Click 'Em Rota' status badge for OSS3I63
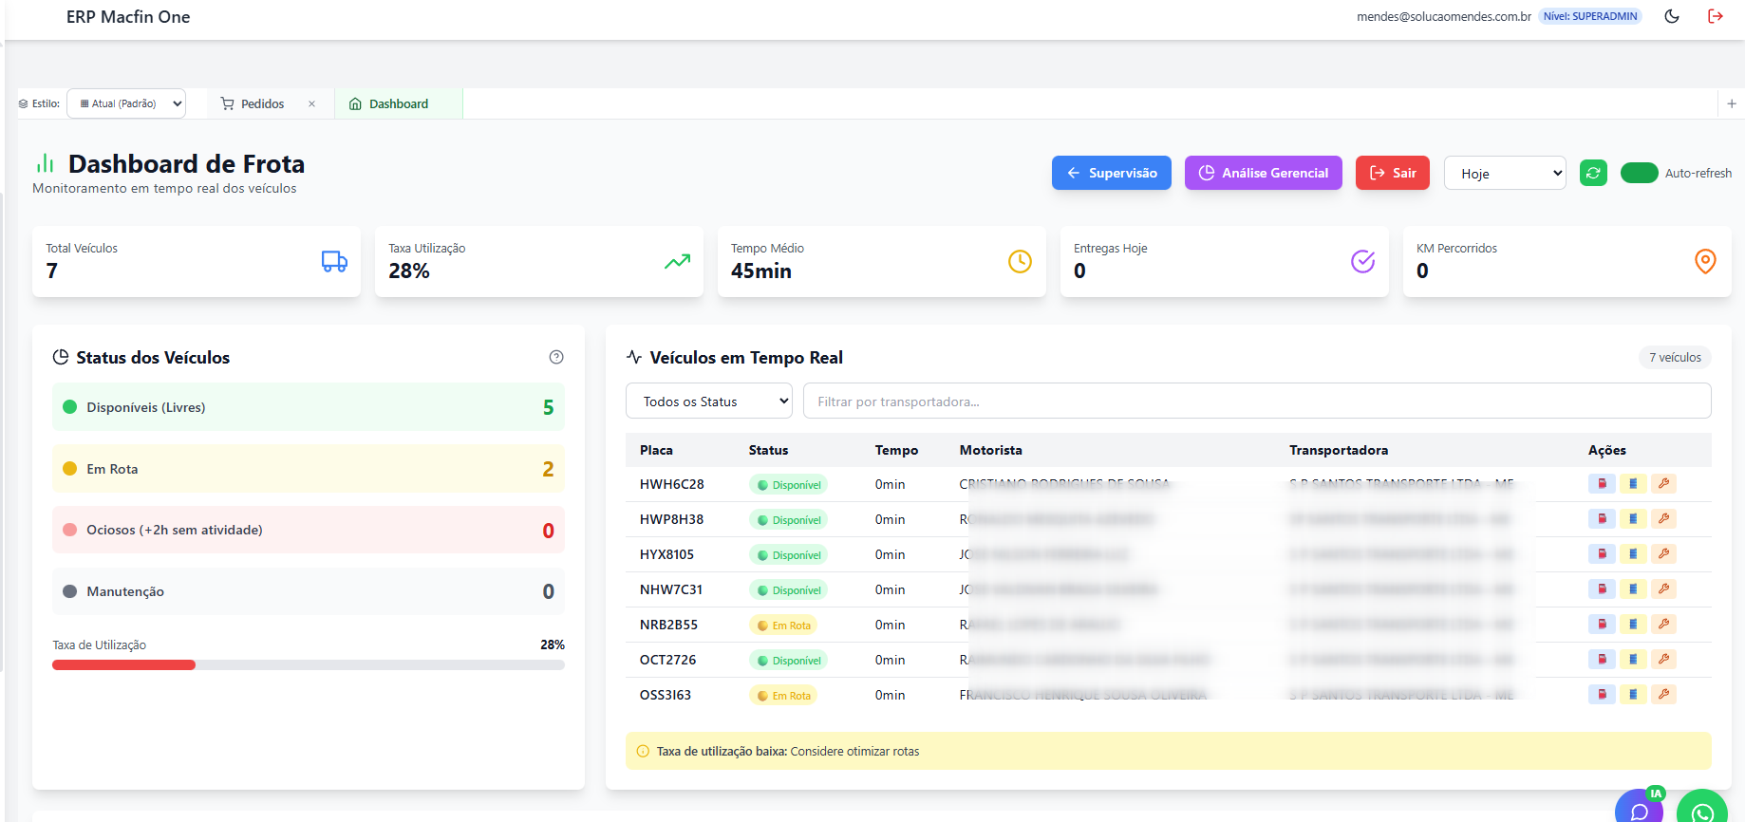This screenshot has width=1745, height=822. click(x=784, y=696)
